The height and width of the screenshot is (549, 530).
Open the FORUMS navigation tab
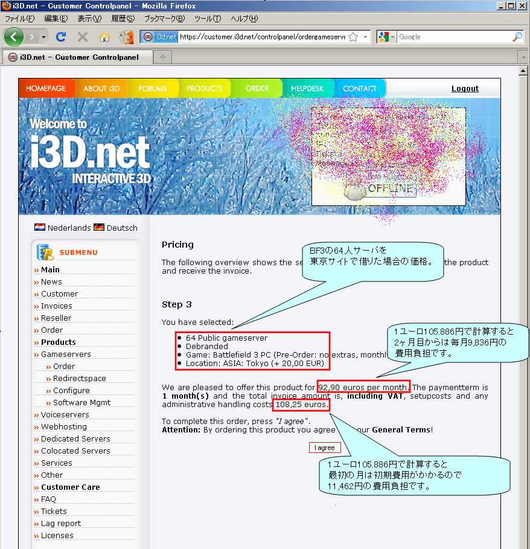coord(153,88)
